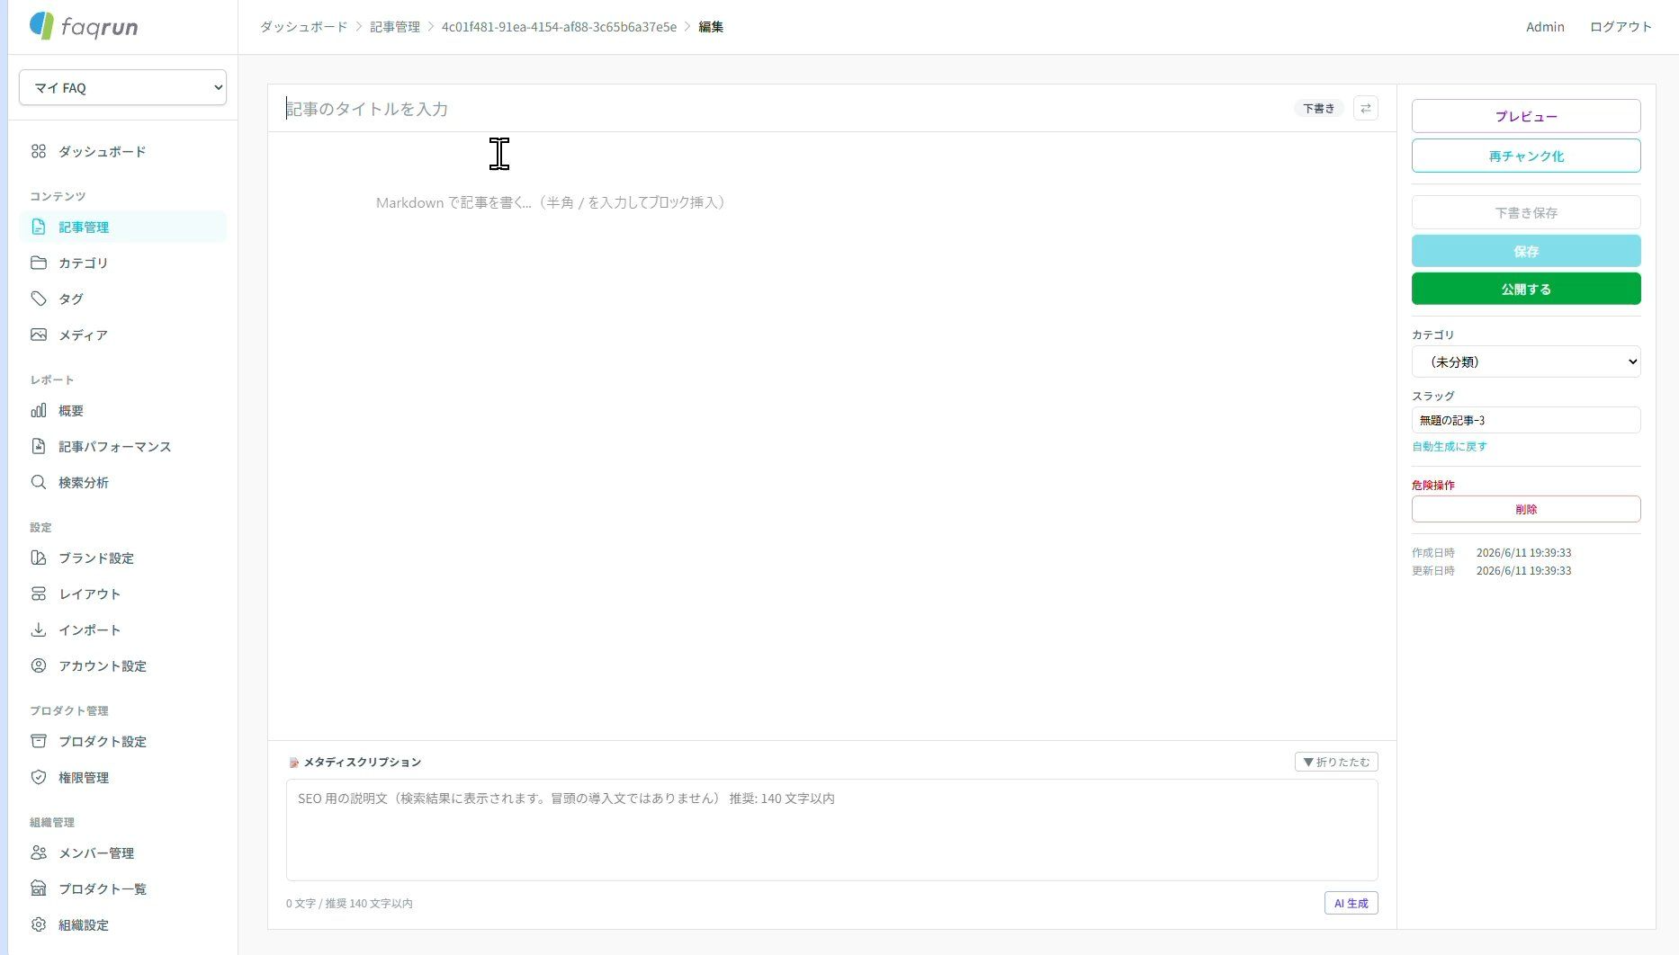Open the マイ FAQ product dropdown

pyautogui.click(x=122, y=87)
